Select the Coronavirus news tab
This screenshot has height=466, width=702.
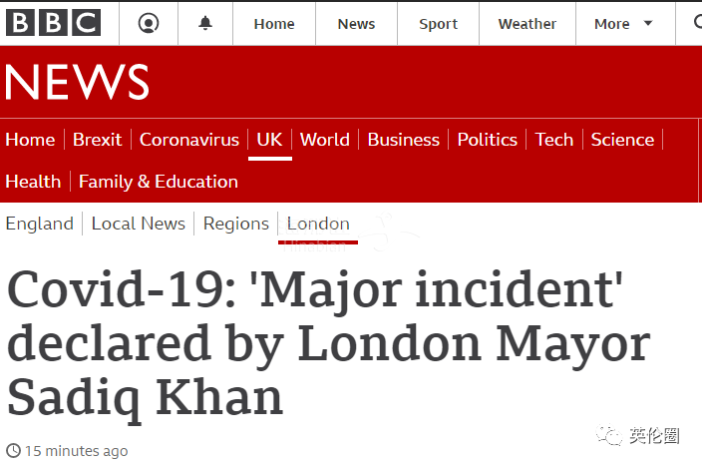[188, 140]
